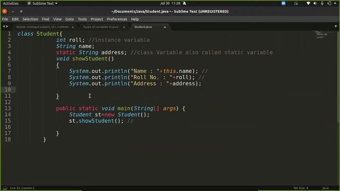
Task: Open the Selection menu
Action: pos(30,19)
